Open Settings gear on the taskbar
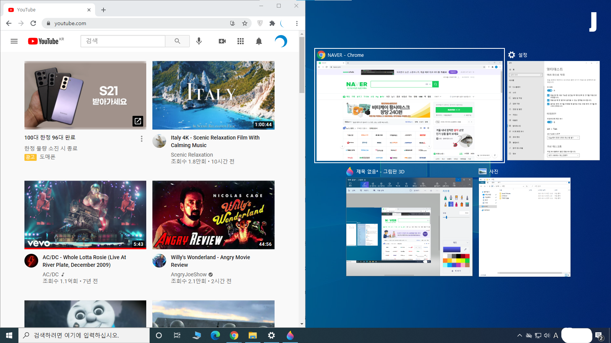Image resolution: width=611 pixels, height=343 pixels. pyautogui.click(x=272, y=335)
